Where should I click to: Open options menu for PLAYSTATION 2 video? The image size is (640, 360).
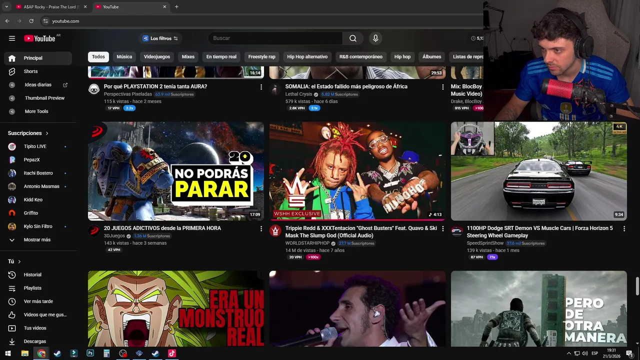coord(261,87)
